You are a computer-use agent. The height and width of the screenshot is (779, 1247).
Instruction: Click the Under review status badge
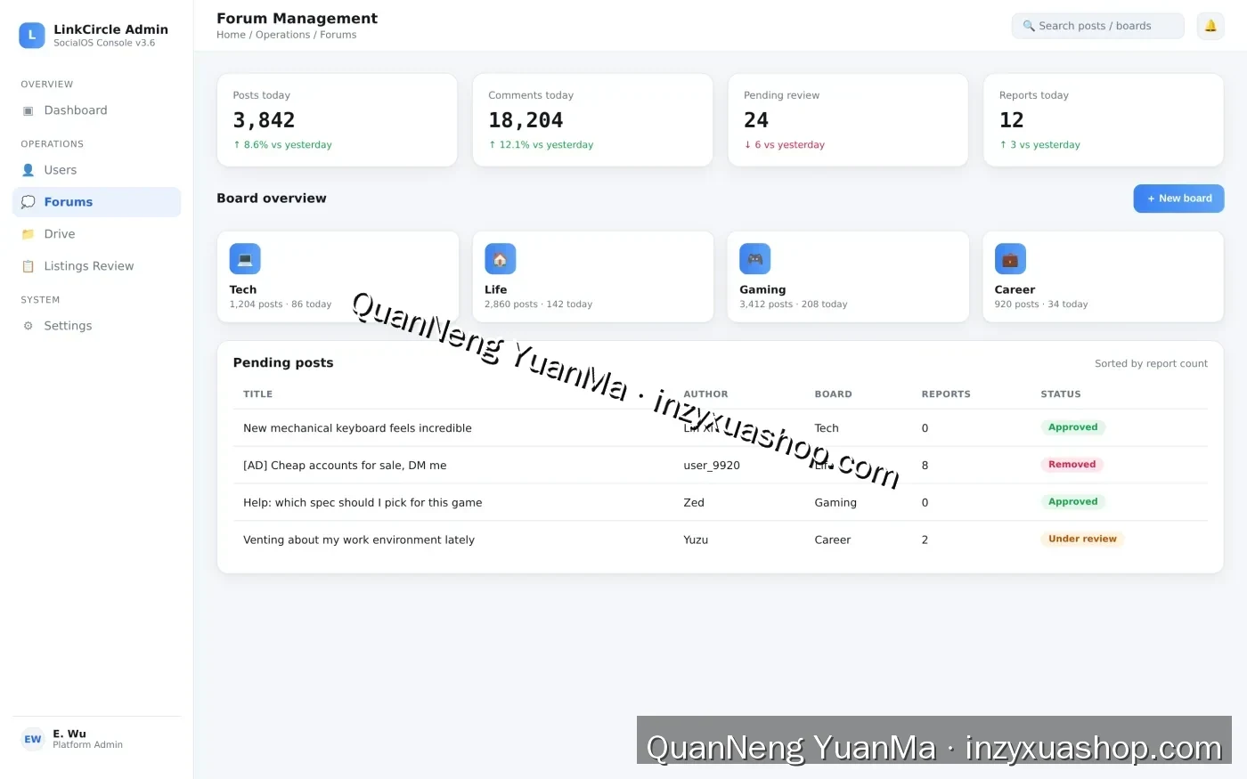(1082, 539)
